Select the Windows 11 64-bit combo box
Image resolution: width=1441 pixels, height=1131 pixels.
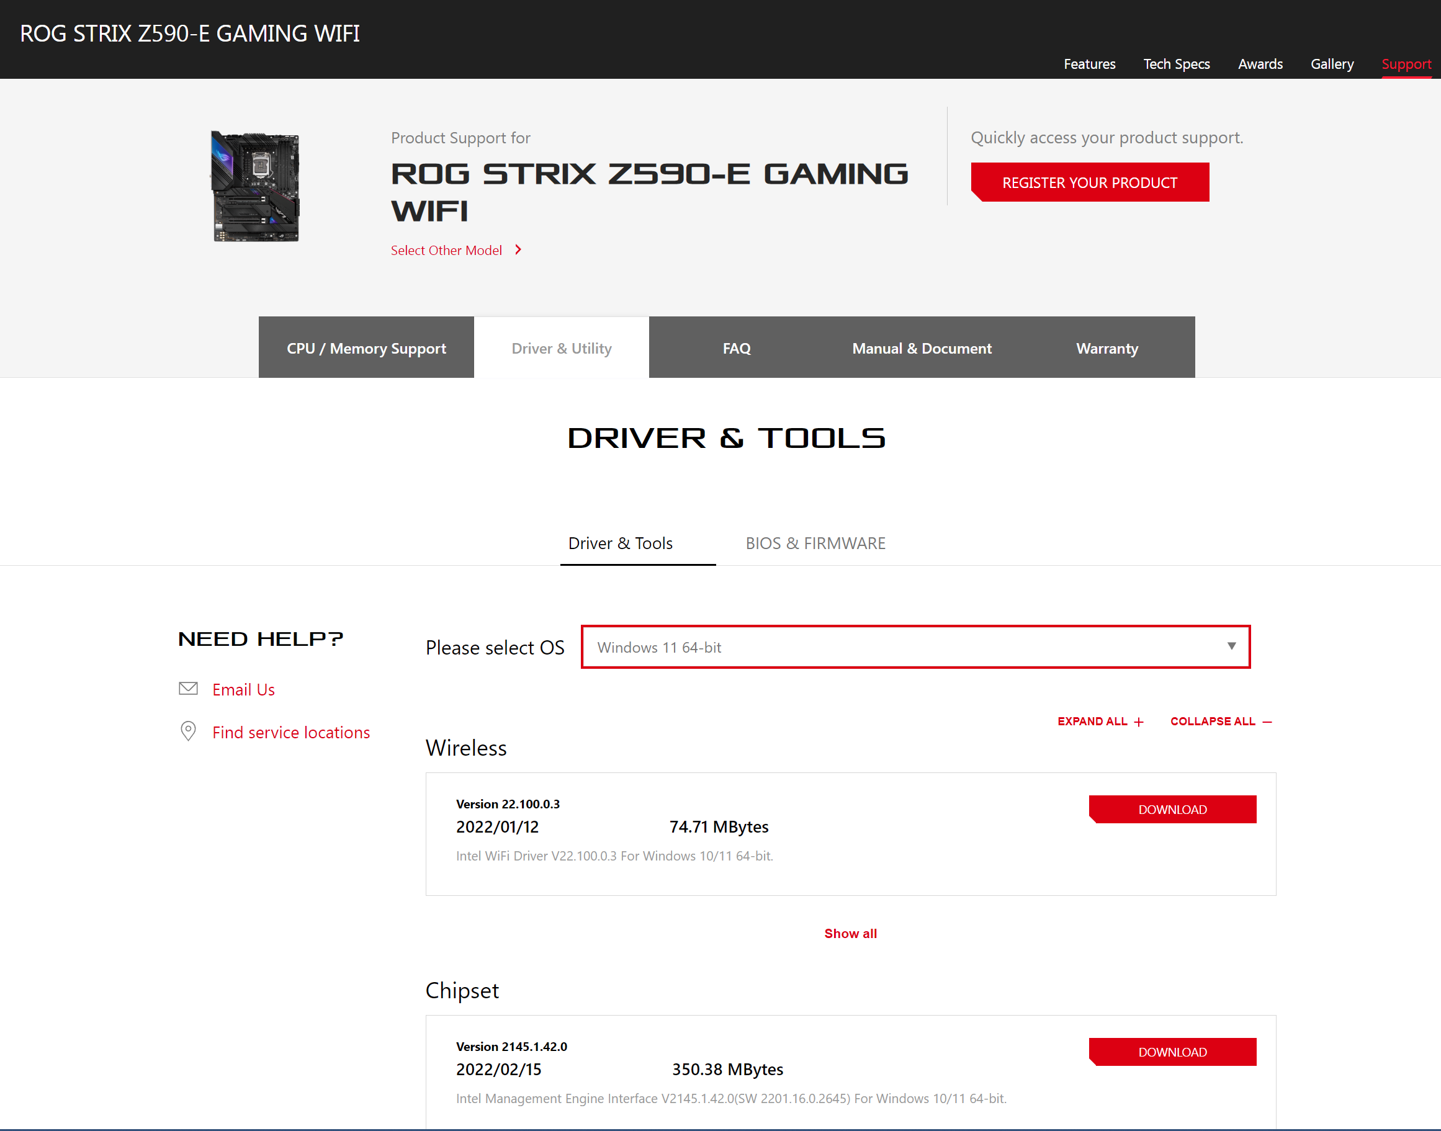tap(915, 647)
